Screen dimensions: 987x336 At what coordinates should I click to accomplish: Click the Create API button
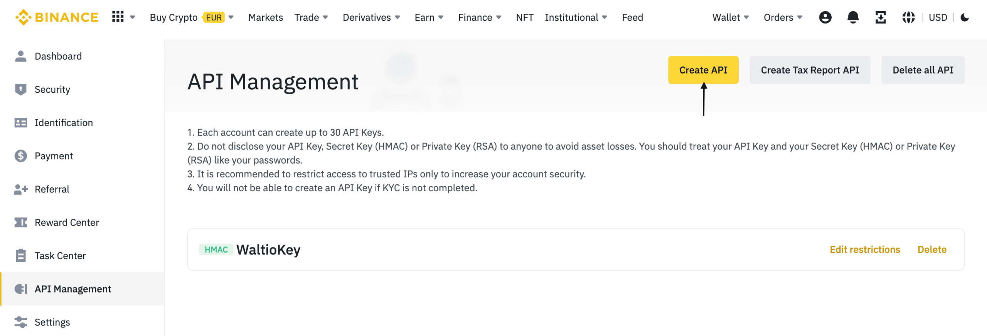click(x=703, y=70)
